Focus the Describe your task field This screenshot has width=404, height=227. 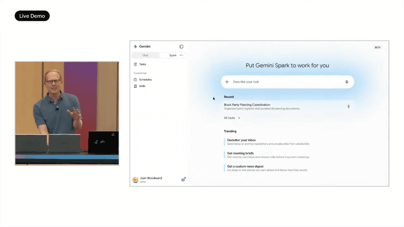pyautogui.click(x=287, y=82)
